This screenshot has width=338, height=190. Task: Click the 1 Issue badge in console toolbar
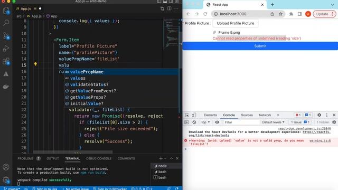click(x=300, y=122)
